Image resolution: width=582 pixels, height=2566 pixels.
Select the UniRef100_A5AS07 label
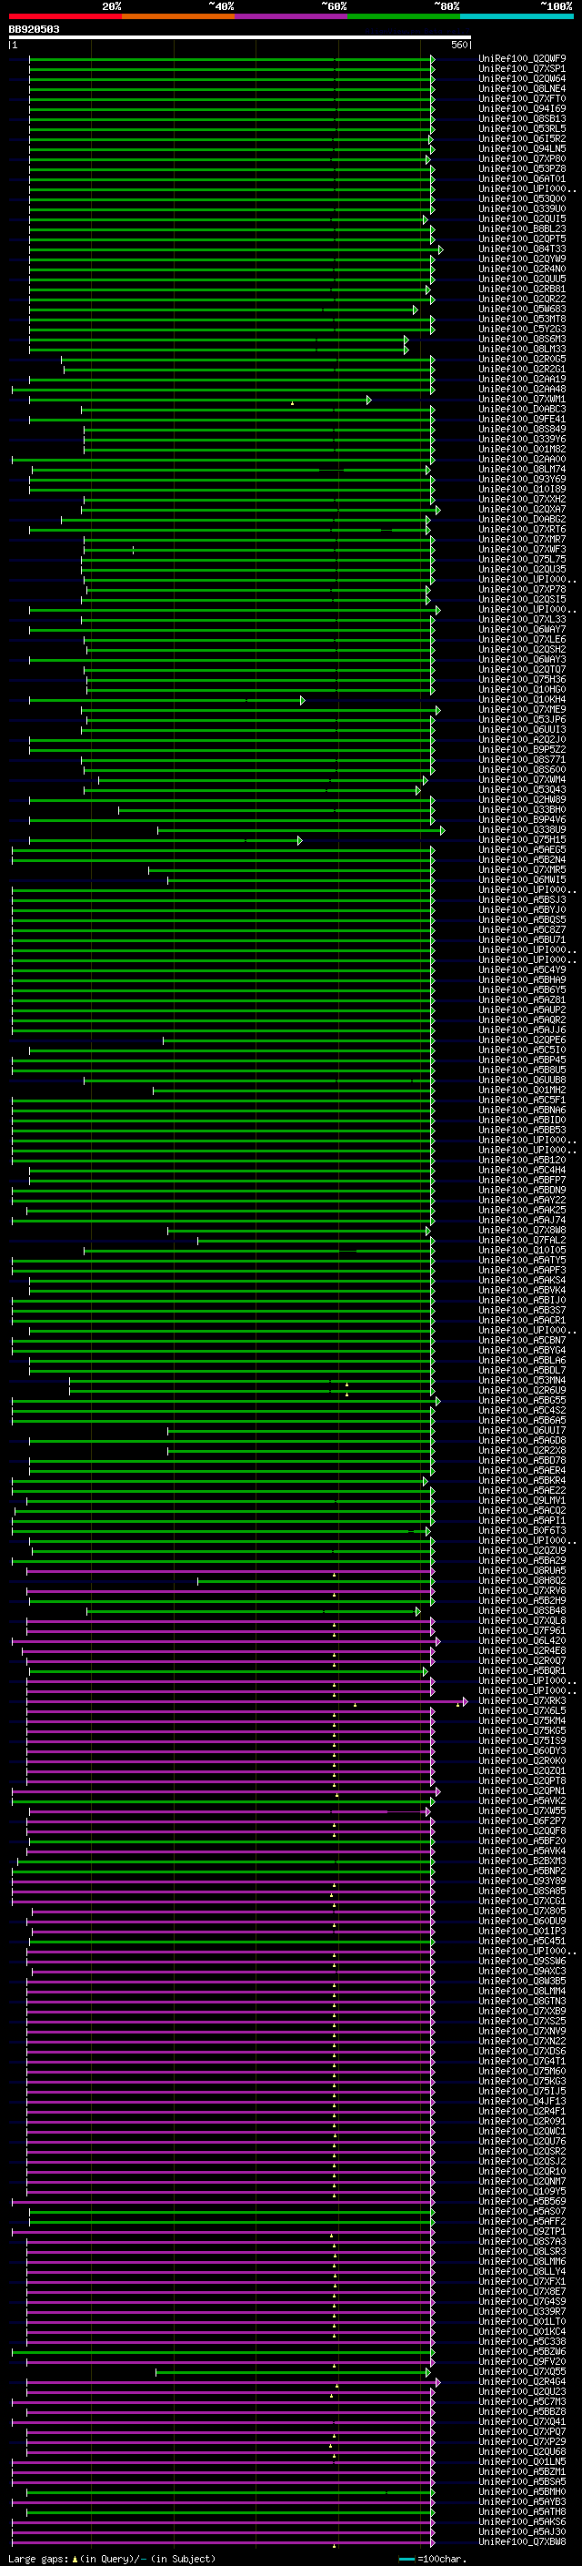coord(522,2211)
